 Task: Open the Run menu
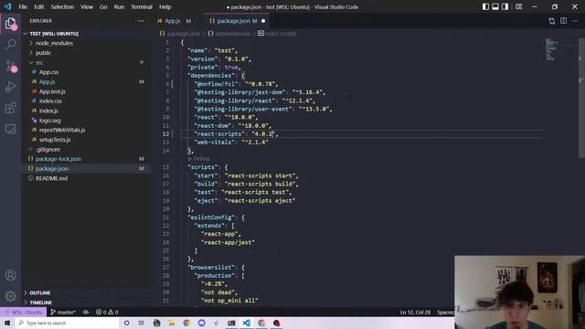tap(119, 6)
